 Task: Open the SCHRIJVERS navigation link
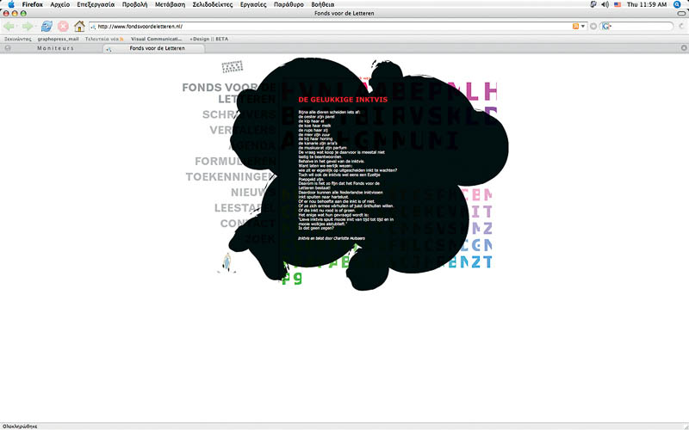pos(239,114)
